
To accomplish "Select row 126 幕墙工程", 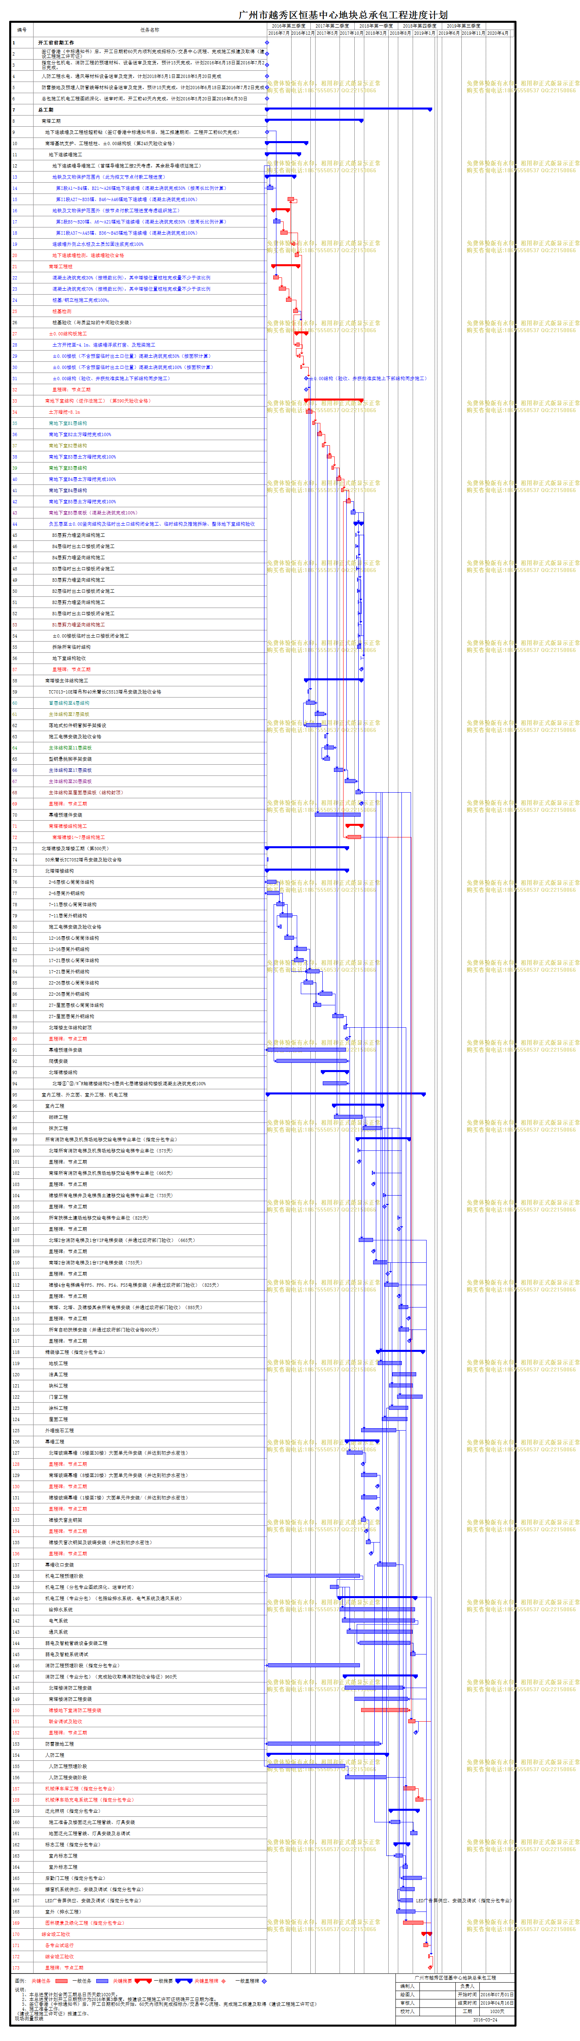I will coord(139,1442).
